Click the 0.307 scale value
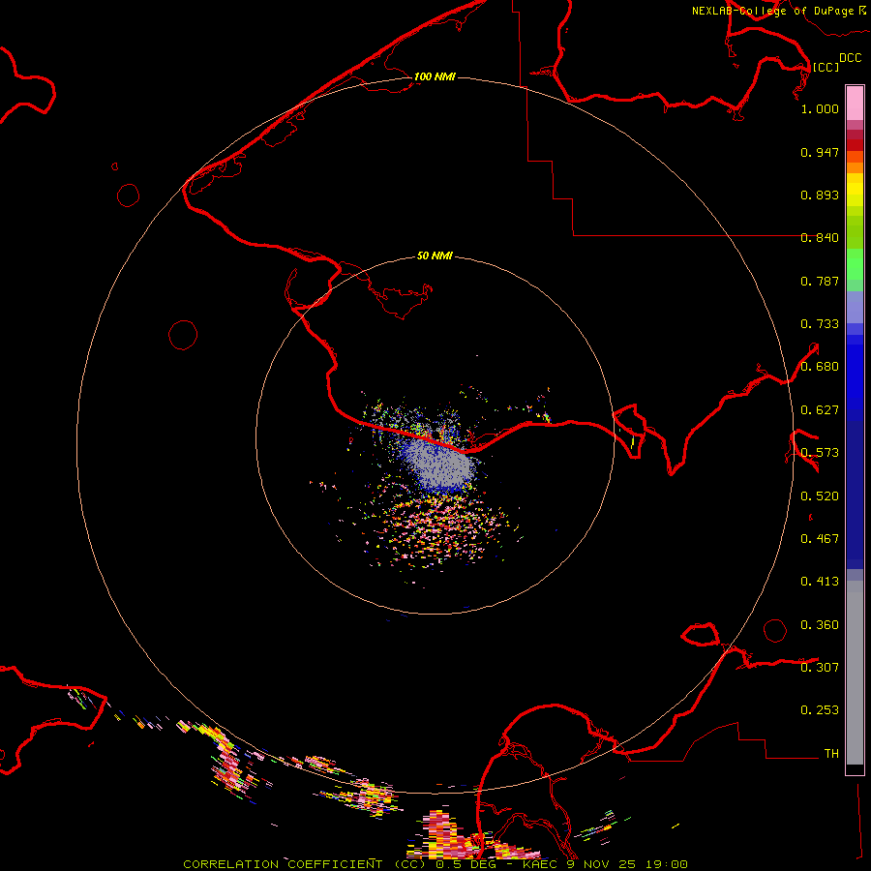This screenshot has width=871, height=871. point(820,667)
